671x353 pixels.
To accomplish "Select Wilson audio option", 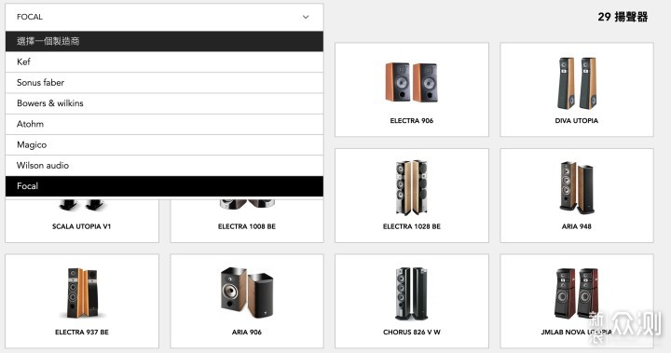I will 164,166.
